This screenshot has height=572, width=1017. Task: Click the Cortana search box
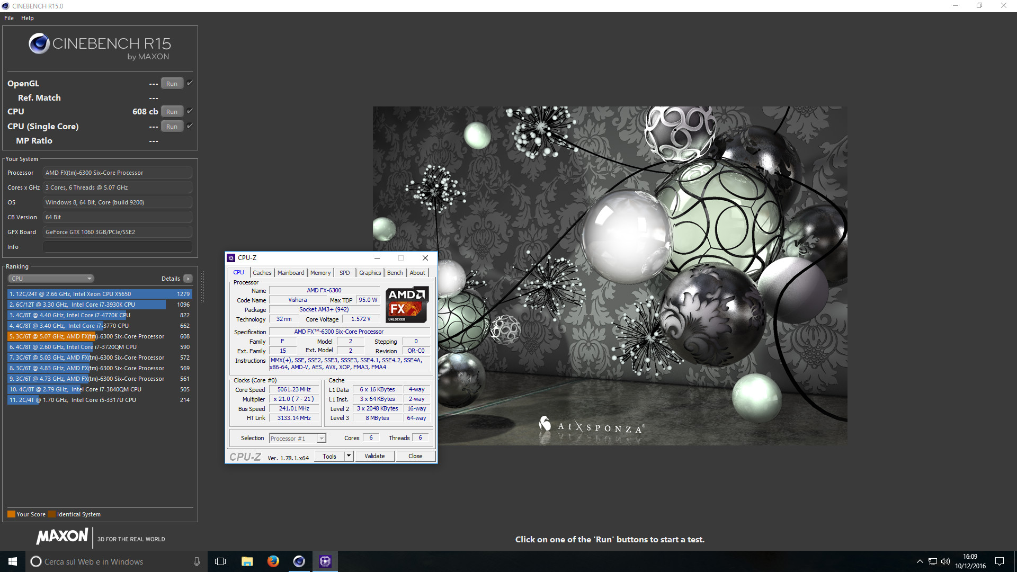tap(116, 561)
